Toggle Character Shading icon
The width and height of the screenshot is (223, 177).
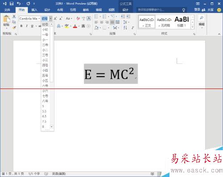(83, 26)
